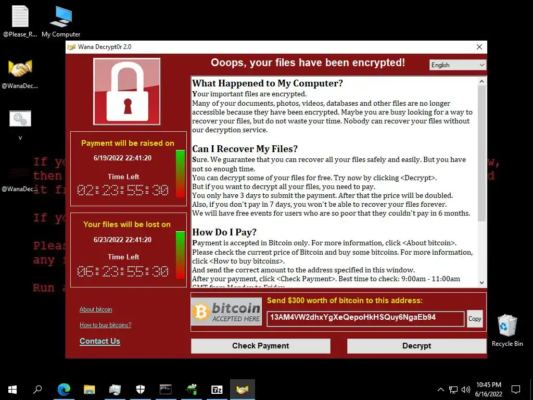Click the Decrypt button
Screen dimensions: 533x400
[416, 346]
